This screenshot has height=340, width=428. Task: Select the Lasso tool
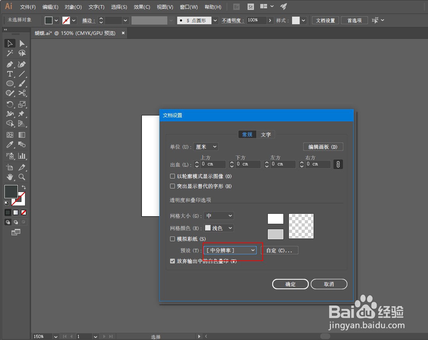coord(22,53)
